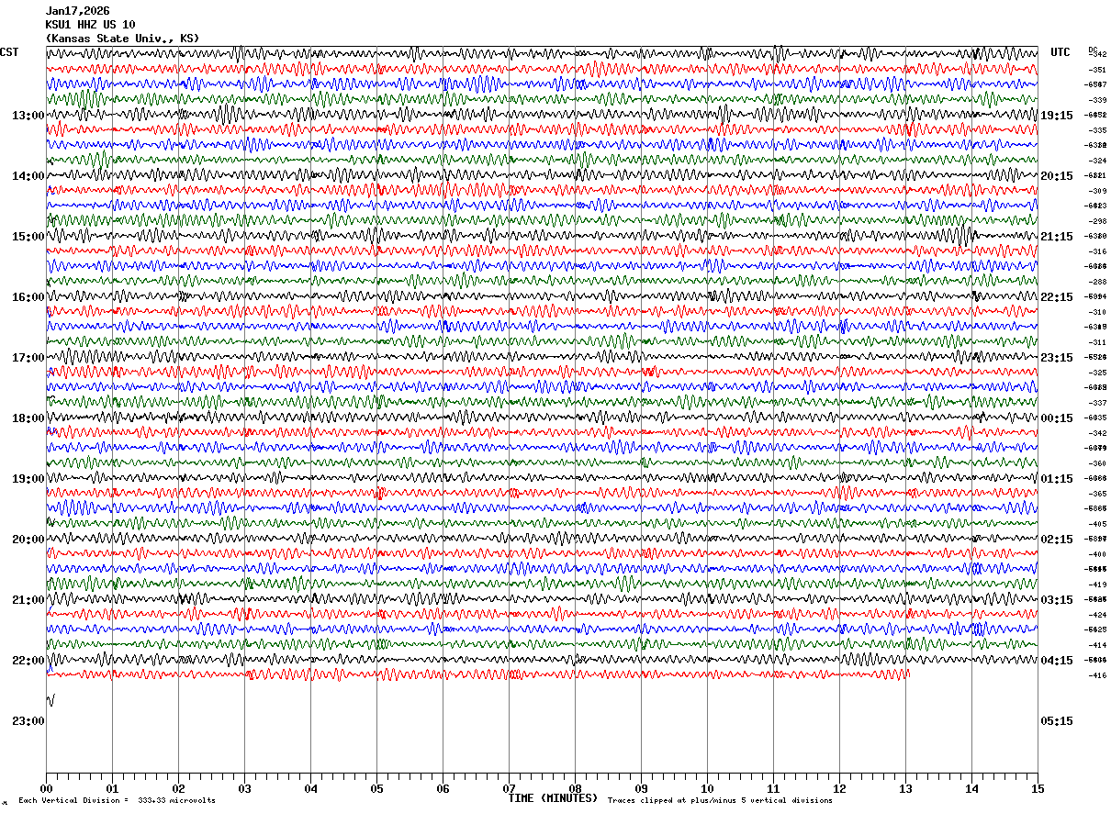Image resolution: width=1111 pixels, height=813 pixels.
Task: Click the DC offset value -325
Action: (1097, 373)
